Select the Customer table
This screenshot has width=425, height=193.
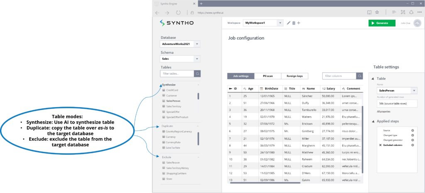pos(171,95)
